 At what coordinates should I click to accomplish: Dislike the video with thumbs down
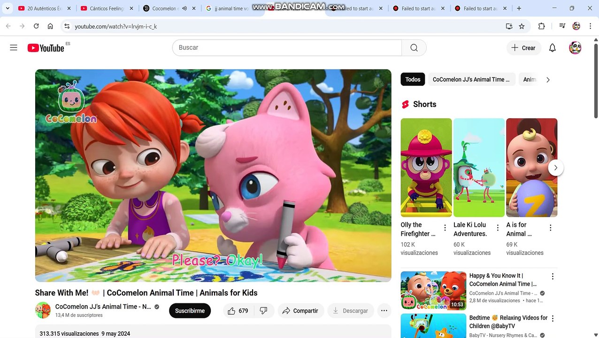pyautogui.click(x=264, y=311)
